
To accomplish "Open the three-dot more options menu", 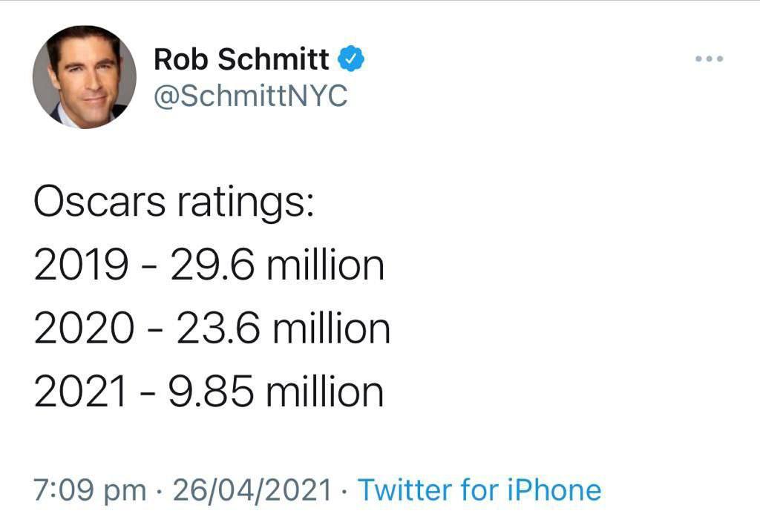I will 709,59.
